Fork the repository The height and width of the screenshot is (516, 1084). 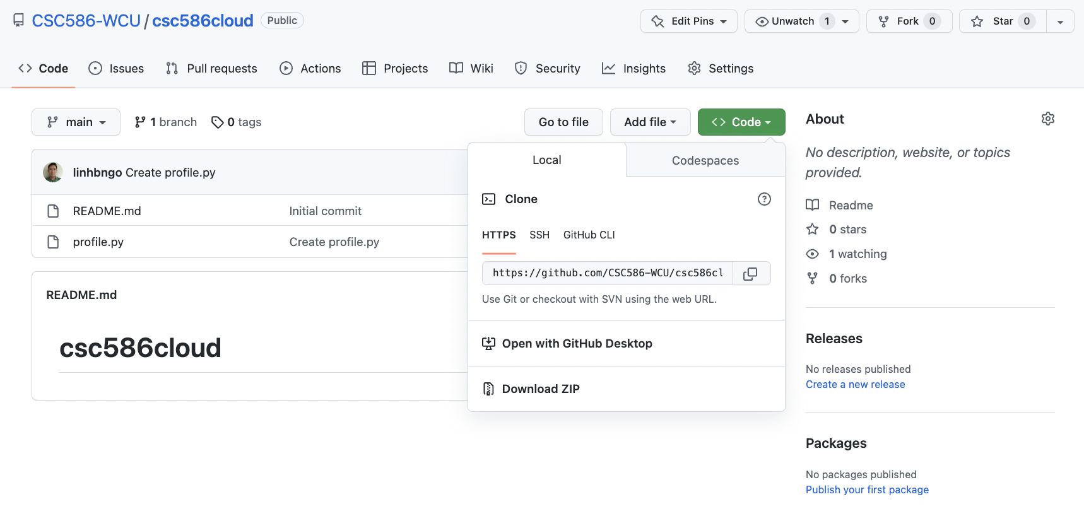point(908,21)
